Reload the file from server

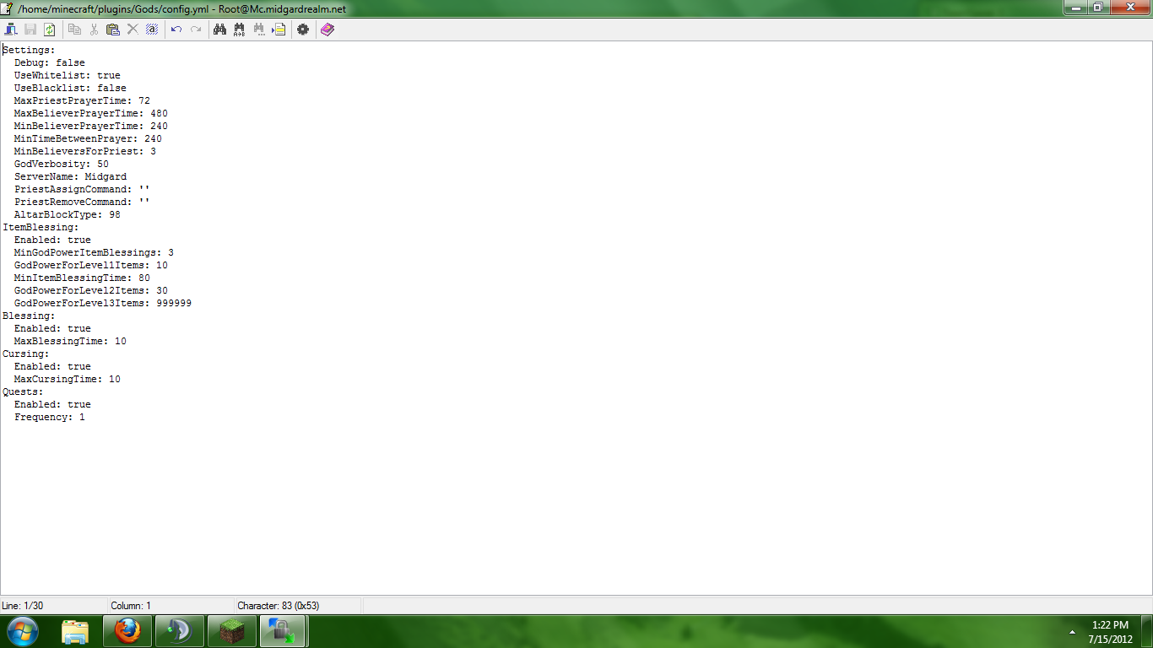(x=50, y=29)
